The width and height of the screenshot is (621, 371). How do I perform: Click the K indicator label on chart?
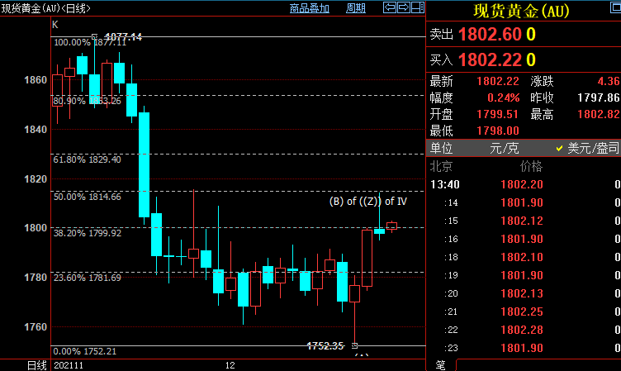[x=55, y=26]
